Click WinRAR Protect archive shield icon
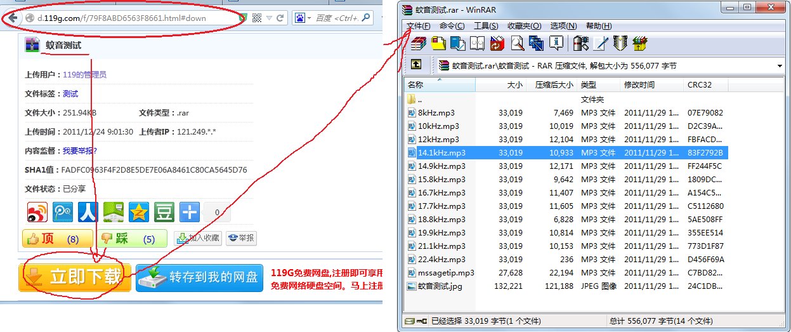The image size is (791, 332). click(x=620, y=43)
